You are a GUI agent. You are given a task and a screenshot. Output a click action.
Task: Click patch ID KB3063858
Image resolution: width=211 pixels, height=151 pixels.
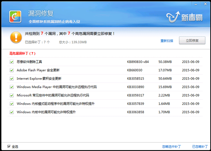pyautogui.click(x=136, y=112)
